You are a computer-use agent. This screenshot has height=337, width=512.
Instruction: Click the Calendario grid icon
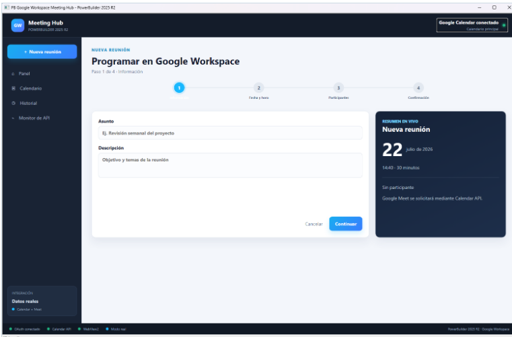click(x=13, y=89)
